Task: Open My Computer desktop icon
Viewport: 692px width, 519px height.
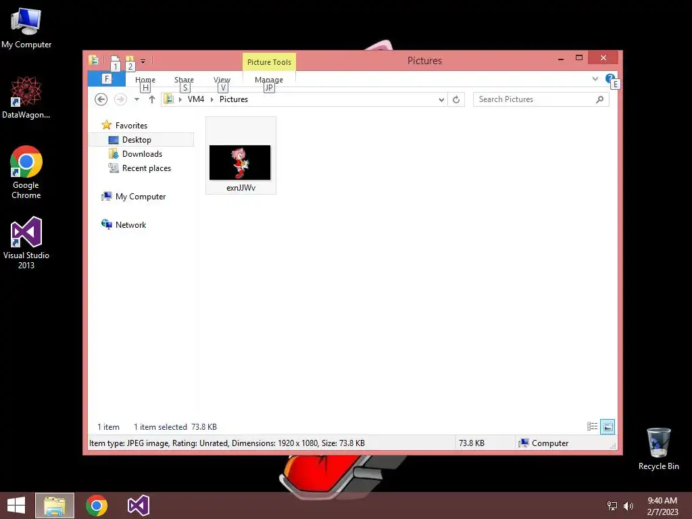Action: pyautogui.click(x=26, y=28)
